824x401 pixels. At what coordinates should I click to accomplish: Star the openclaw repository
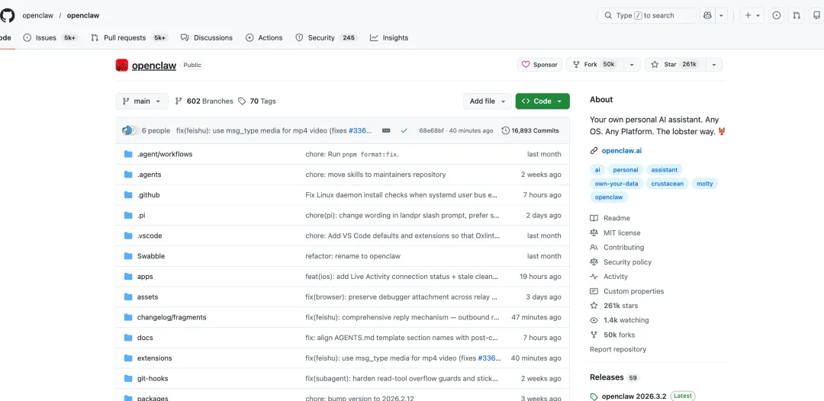674,65
